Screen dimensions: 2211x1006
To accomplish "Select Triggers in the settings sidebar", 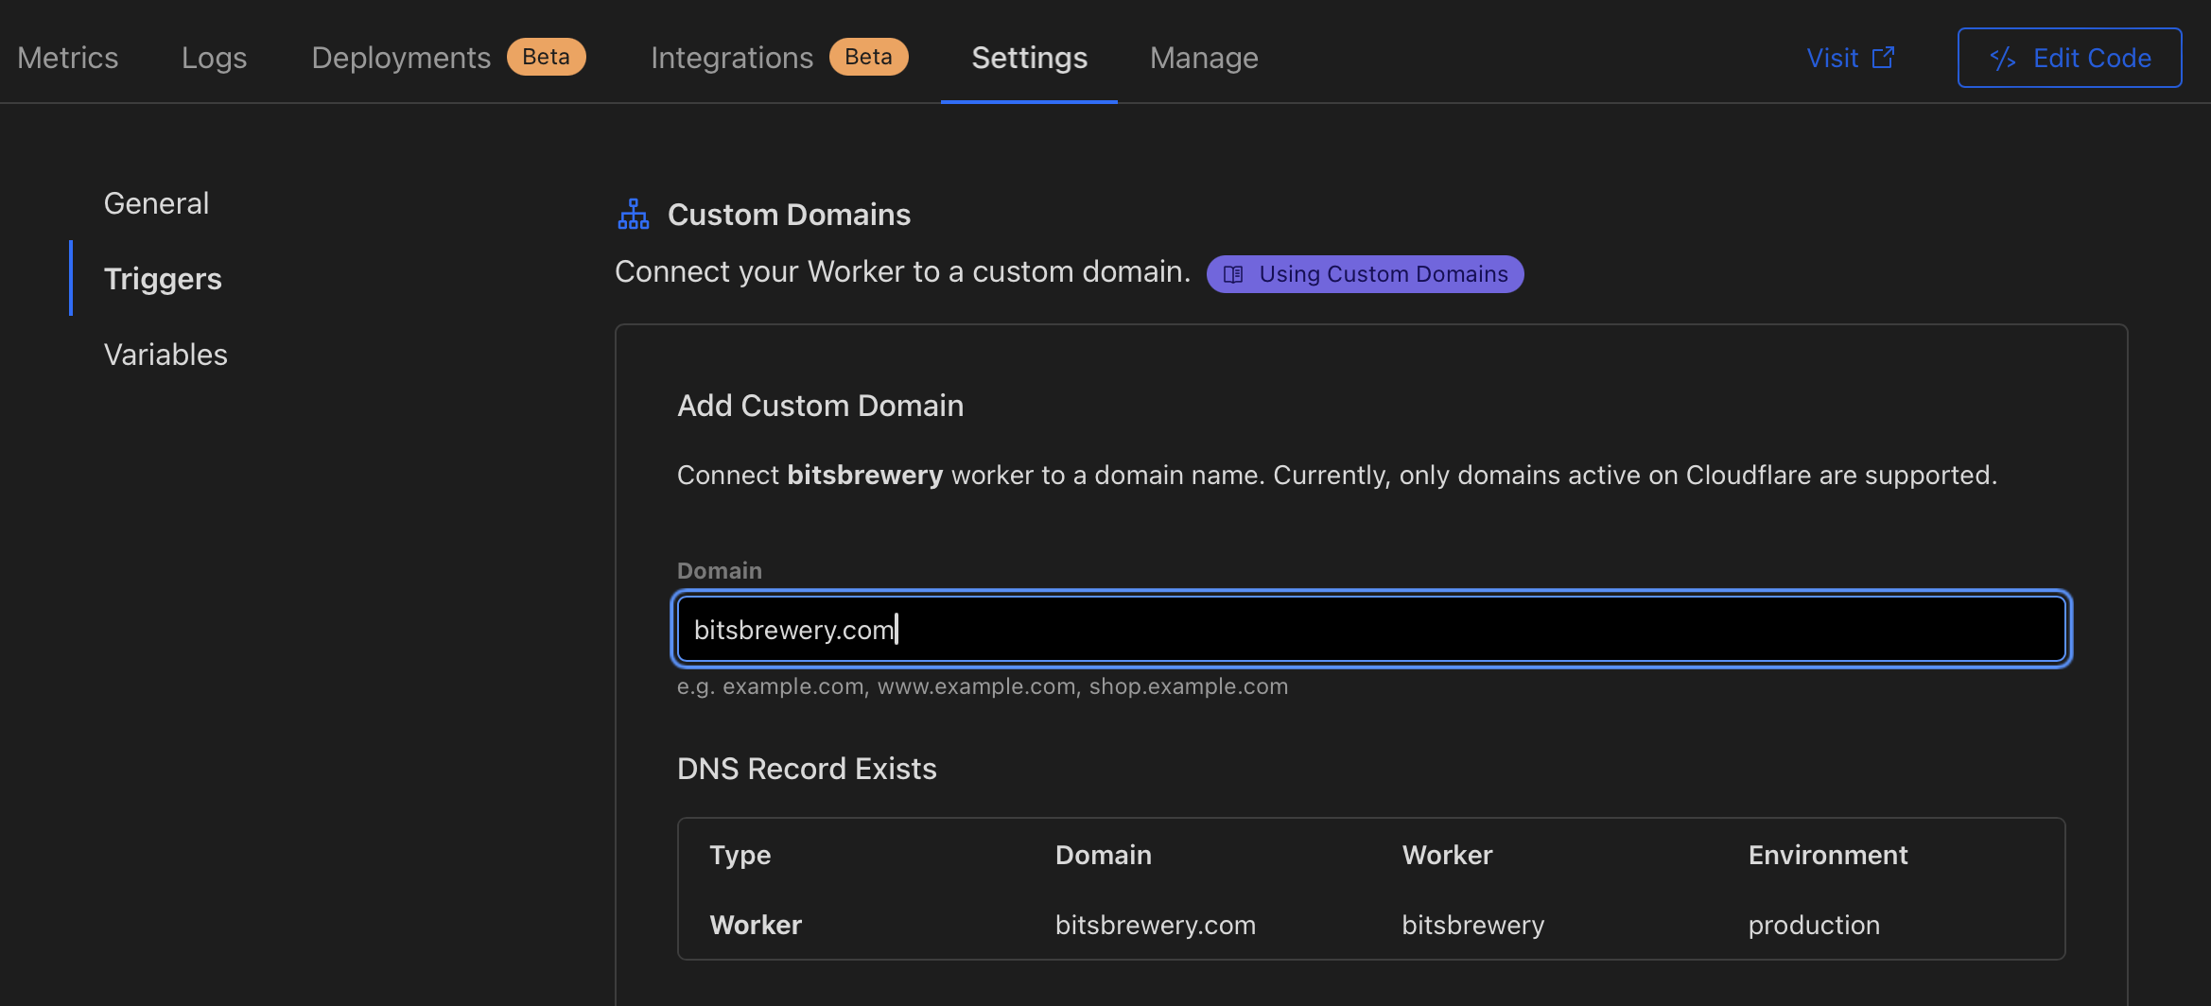I will click(x=163, y=279).
